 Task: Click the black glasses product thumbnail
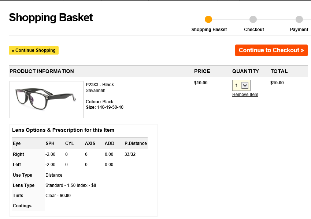click(47, 100)
